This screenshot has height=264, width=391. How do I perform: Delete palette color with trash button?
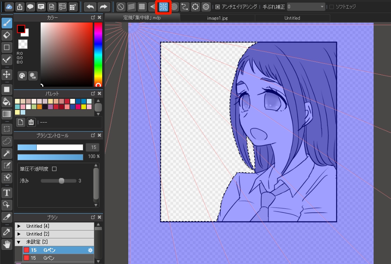[31, 122]
